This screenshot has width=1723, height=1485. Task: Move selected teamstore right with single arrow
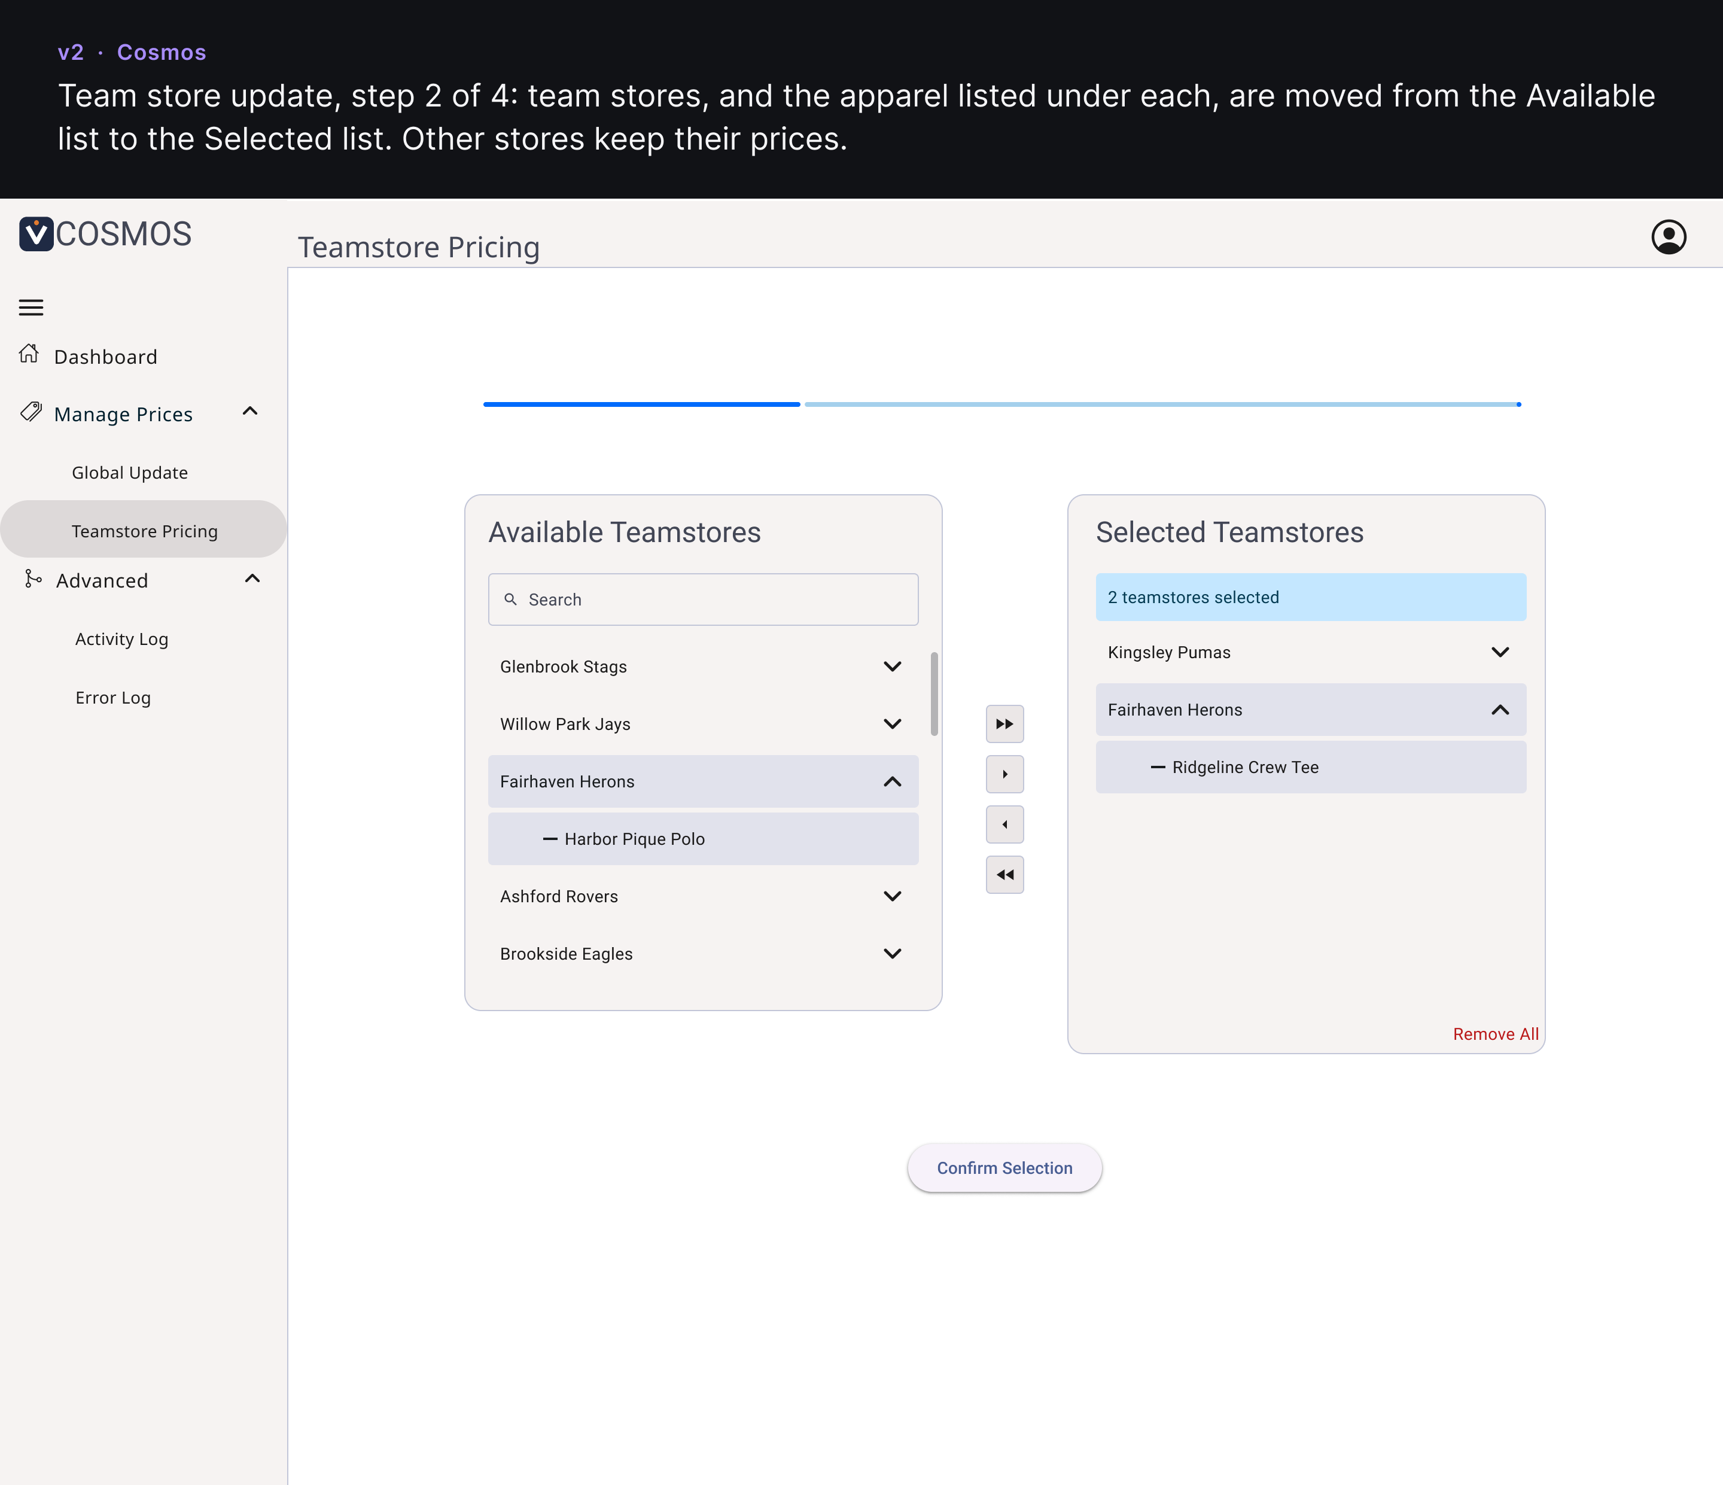point(1004,774)
